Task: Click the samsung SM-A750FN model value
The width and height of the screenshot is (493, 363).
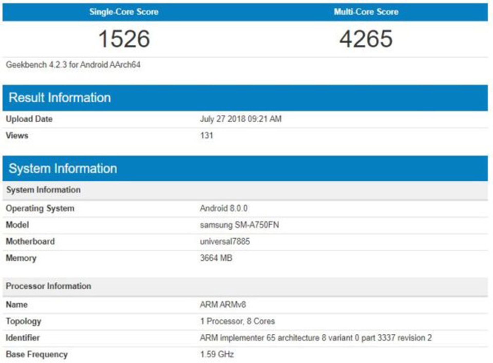Action: click(239, 225)
